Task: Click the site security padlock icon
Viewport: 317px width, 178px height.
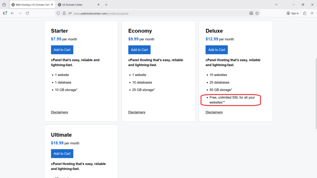Action: pyautogui.click(x=64, y=13)
